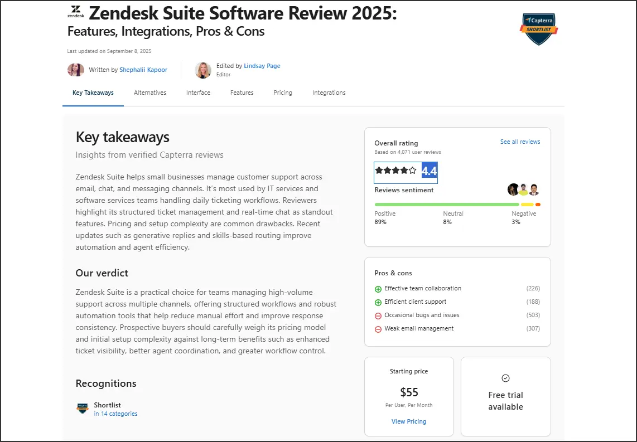Click the Zendesk logo beside the title
Screen dimensions: 637x442
75,12
